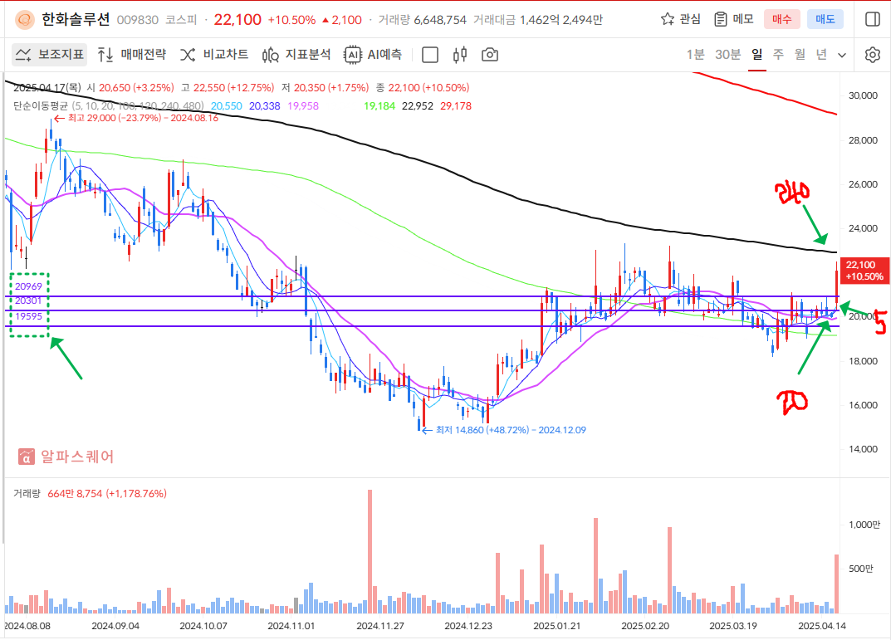Click the 거래량 6,648,754 header value

422,20
